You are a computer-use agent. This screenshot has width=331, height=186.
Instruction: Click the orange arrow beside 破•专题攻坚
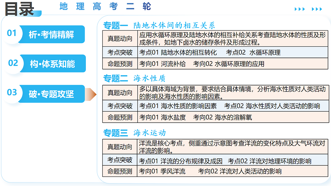click(x=91, y=95)
